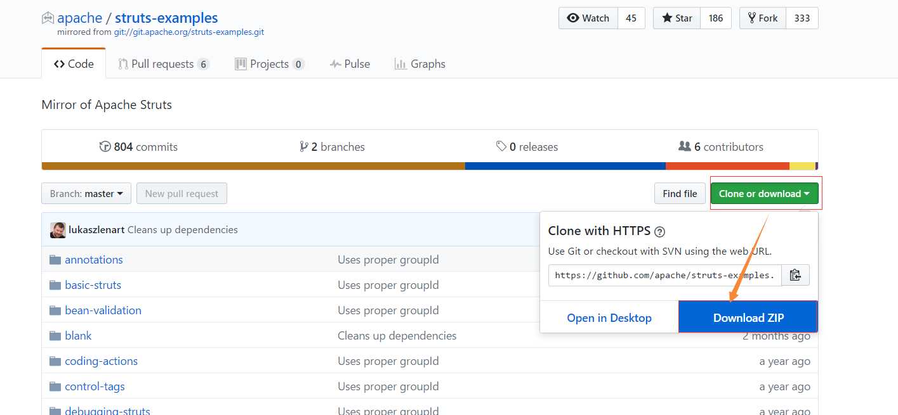View the 6 contributors list
The width and height of the screenshot is (898, 415).
[721, 146]
